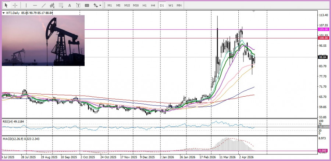Image resolution: width=331 pixels, height=161 pixels.
Task: Expand the WTI,Daily chart title triangle
Action: pos(4,13)
